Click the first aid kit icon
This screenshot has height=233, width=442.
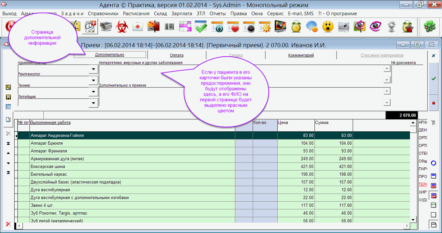pos(138,27)
